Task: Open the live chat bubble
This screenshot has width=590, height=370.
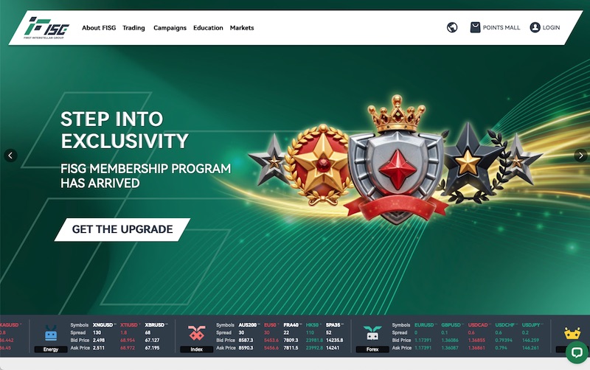Action: click(577, 352)
